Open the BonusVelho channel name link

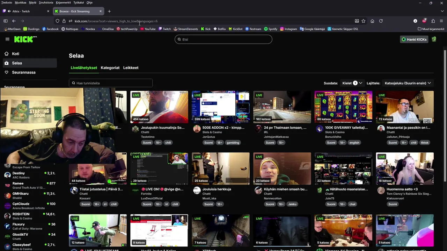pos(333,137)
